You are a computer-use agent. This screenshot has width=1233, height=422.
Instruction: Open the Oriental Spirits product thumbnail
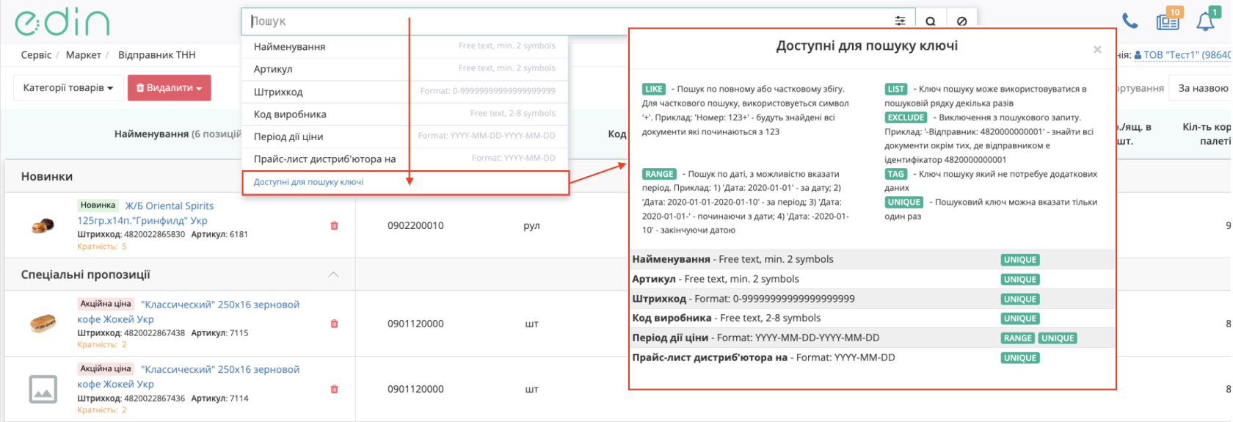pyautogui.click(x=43, y=225)
